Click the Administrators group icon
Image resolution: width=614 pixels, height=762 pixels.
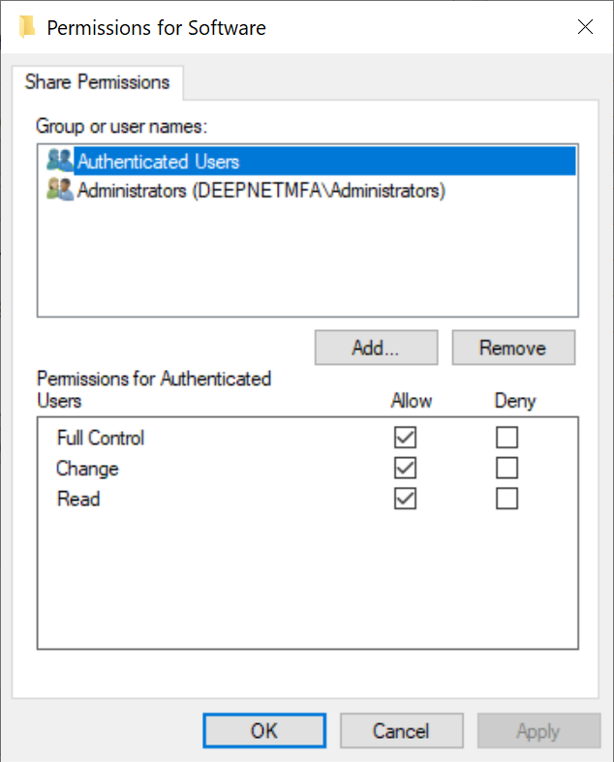59,191
